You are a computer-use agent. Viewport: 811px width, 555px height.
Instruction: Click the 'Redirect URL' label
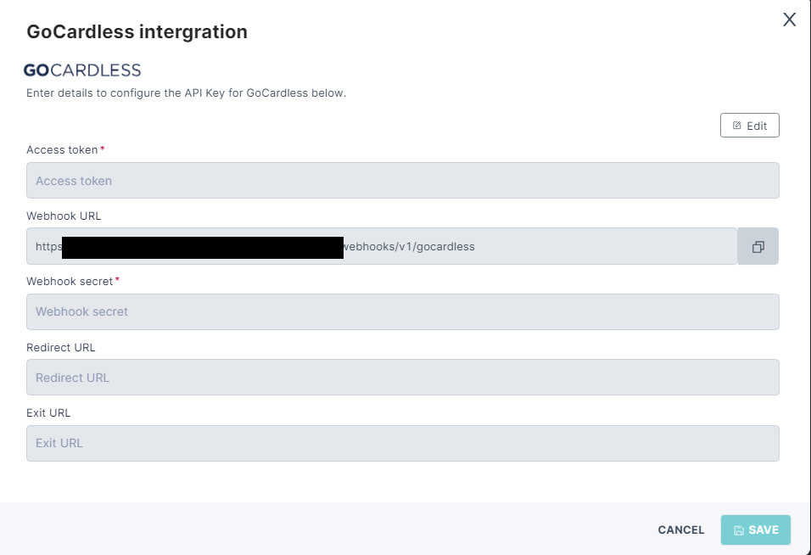pos(60,348)
